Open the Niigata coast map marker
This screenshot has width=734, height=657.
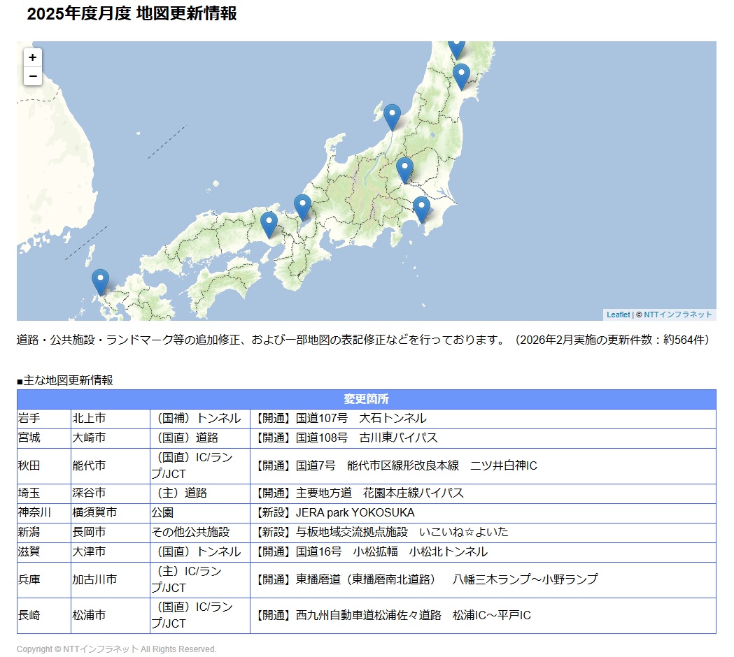point(392,116)
